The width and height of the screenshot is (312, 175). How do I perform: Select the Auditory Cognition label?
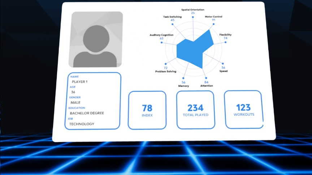[161, 35]
